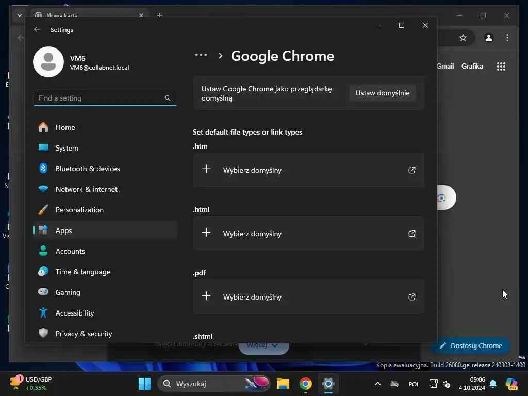Viewport: 528px width, 396px height.
Task: Close the Nowa karta tab in Chrome
Action: [x=141, y=15]
